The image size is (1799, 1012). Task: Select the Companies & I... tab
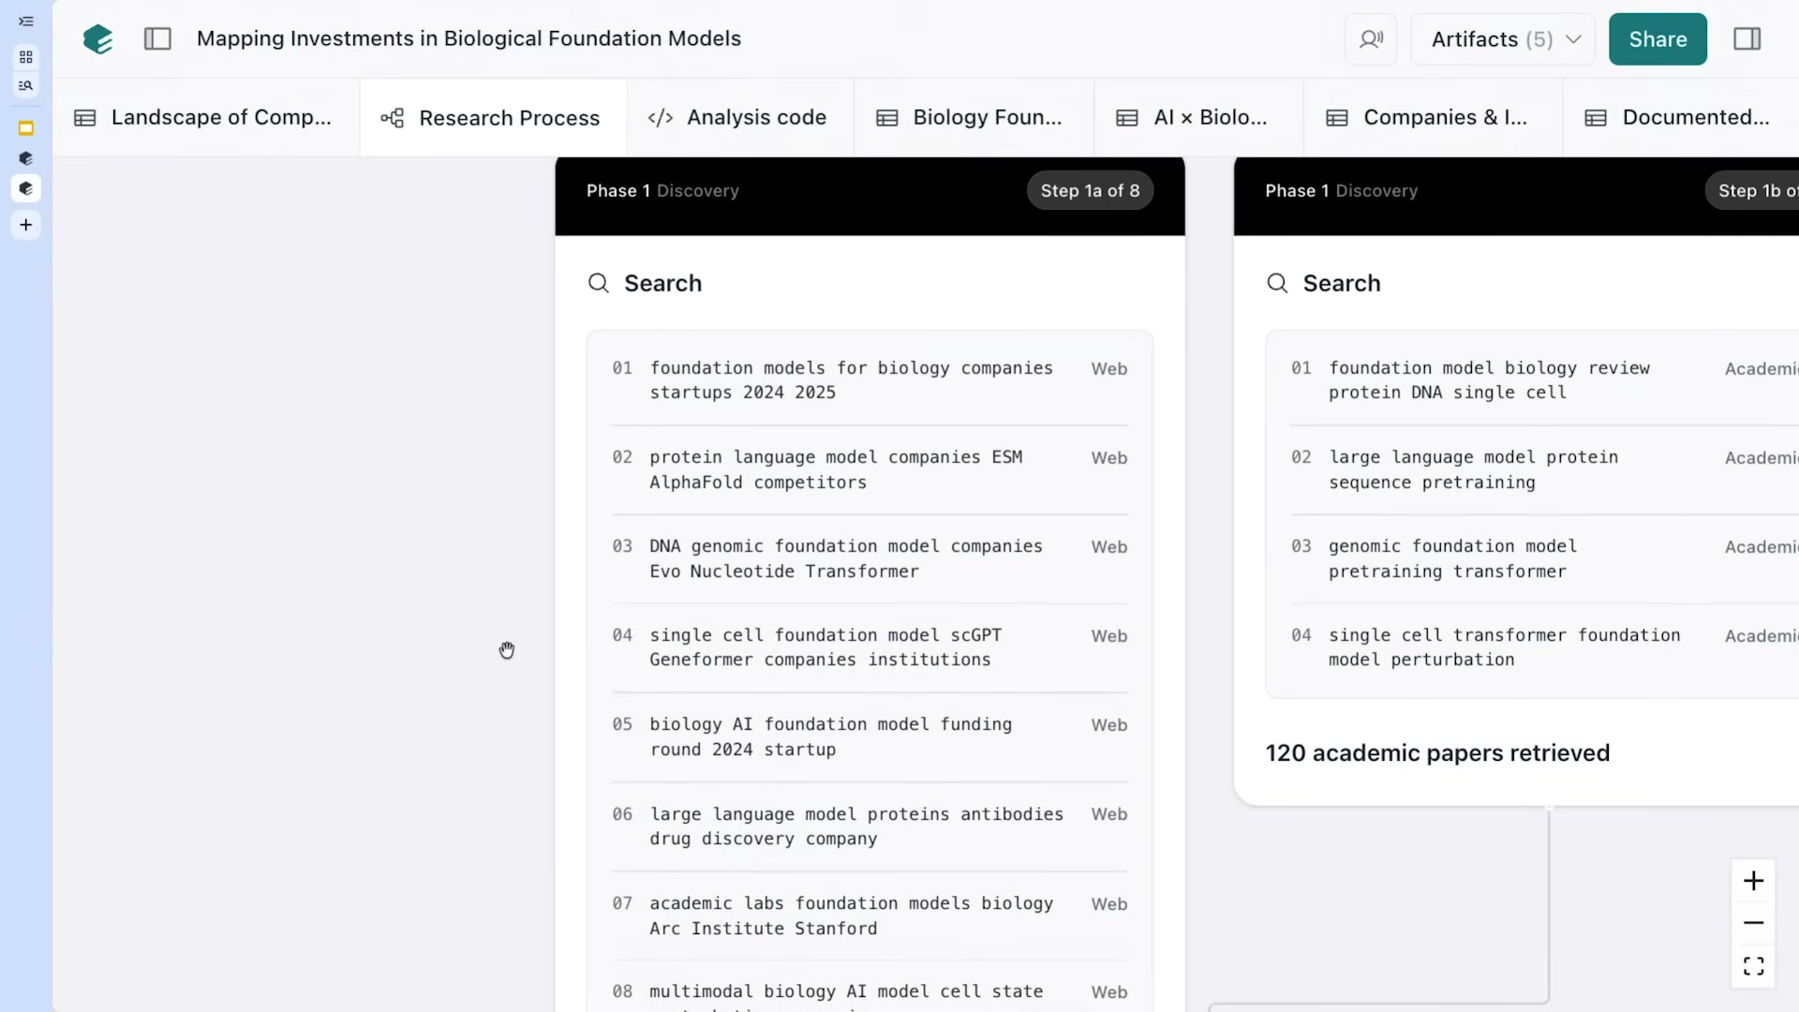[x=1427, y=117]
